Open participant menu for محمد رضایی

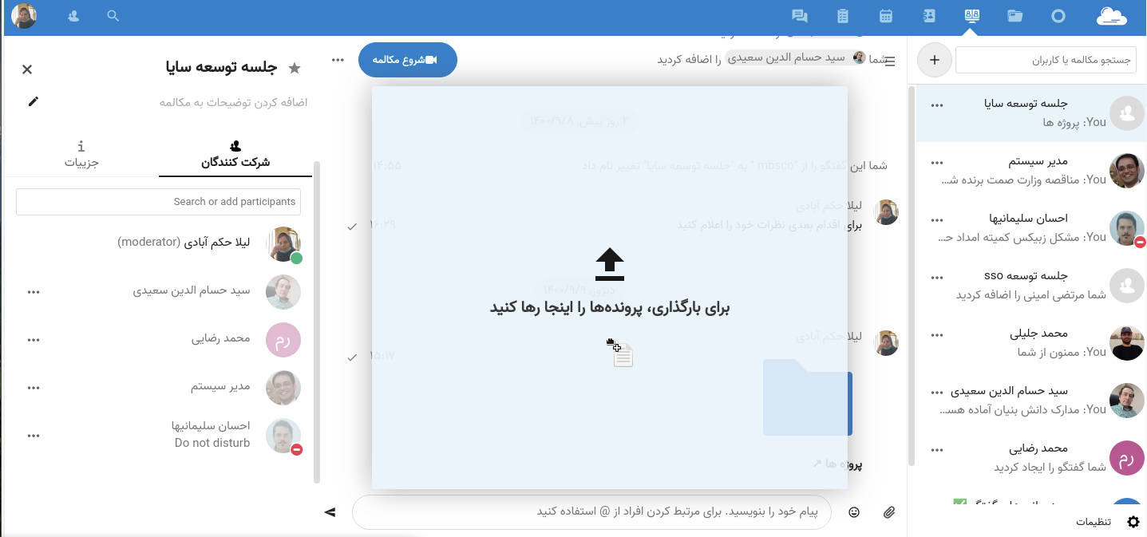(x=34, y=340)
